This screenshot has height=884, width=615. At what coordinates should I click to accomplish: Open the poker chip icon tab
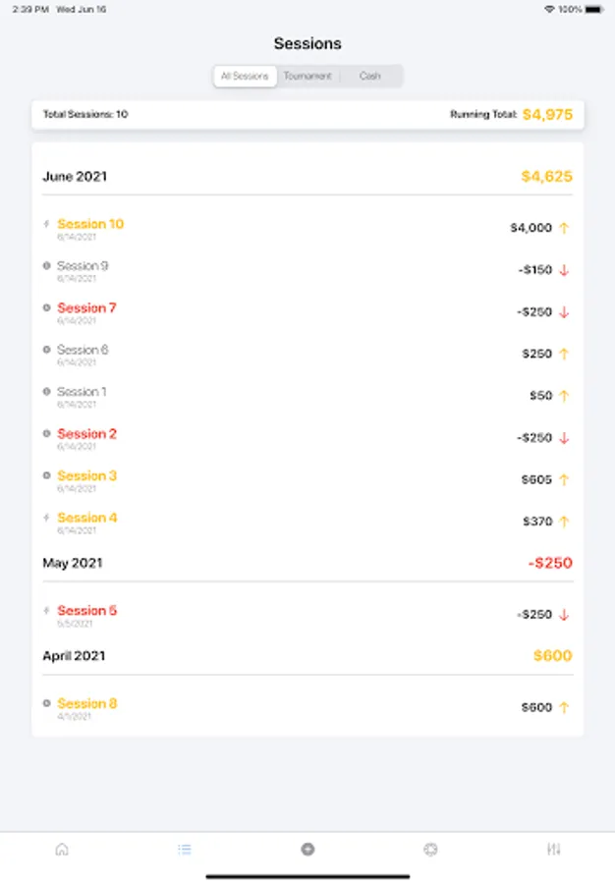point(430,850)
